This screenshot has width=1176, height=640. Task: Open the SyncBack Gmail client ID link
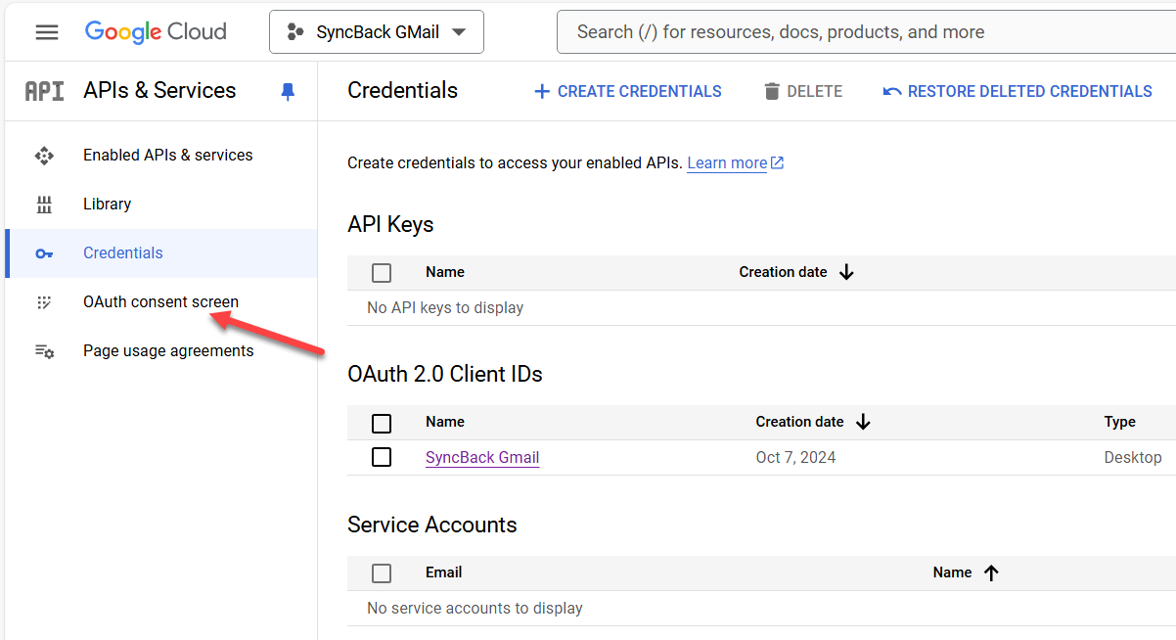pyautogui.click(x=482, y=457)
